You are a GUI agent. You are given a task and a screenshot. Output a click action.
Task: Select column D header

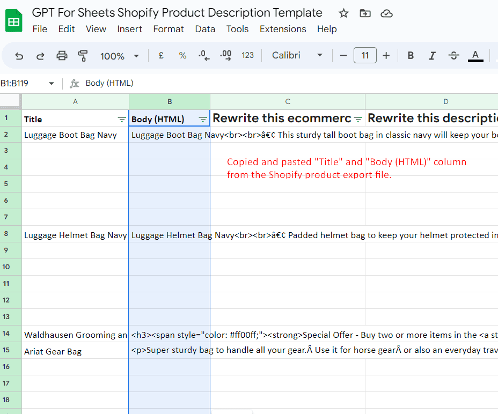(x=432, y=101)
